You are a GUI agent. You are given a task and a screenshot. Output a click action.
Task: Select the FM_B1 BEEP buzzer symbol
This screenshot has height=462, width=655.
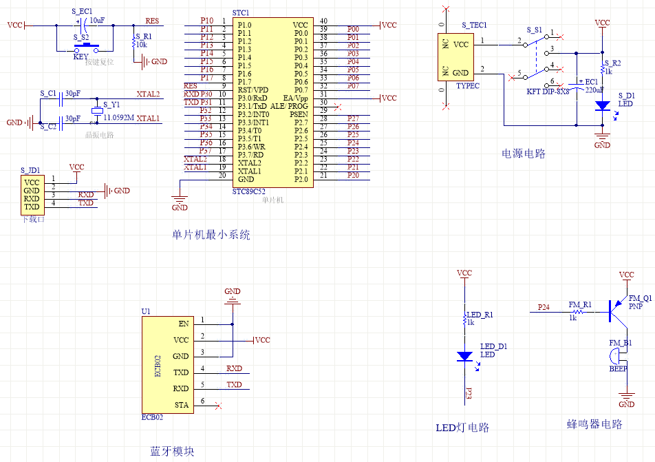coord(617,357)
